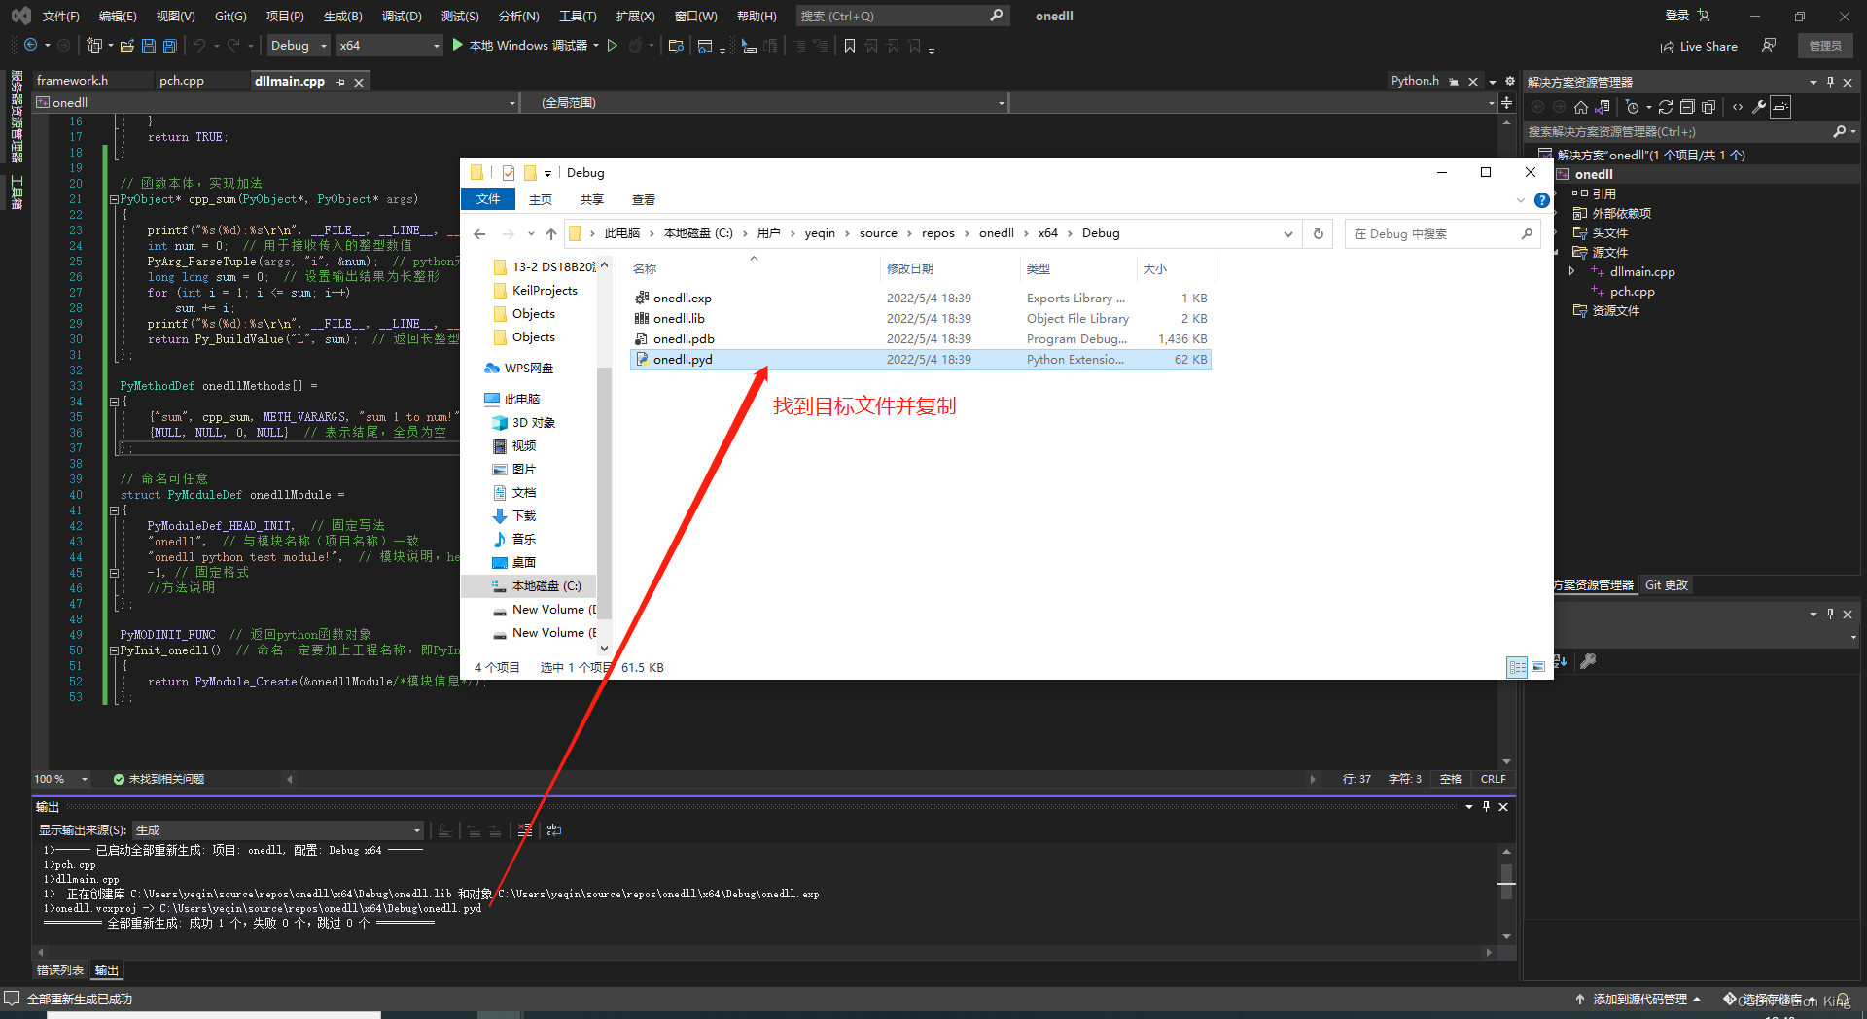This screenshot has height=1019, width=1867.
Task: Click the Save file icon in toolbar
Action: tap(148, 46)
